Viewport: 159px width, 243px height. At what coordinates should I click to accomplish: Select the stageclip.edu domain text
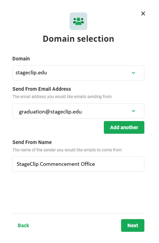31,72
